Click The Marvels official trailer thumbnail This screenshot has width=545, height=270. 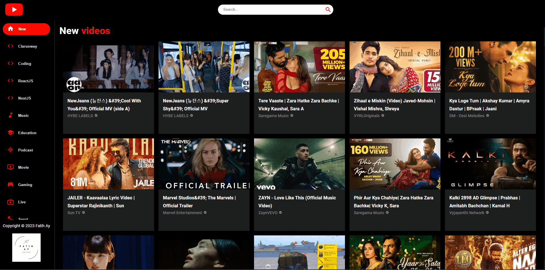204,164
